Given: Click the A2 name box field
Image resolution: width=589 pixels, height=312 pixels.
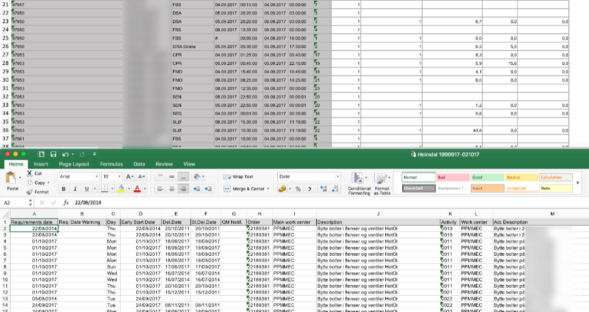Looking at the screenshot, I should (x=14, y=203).
